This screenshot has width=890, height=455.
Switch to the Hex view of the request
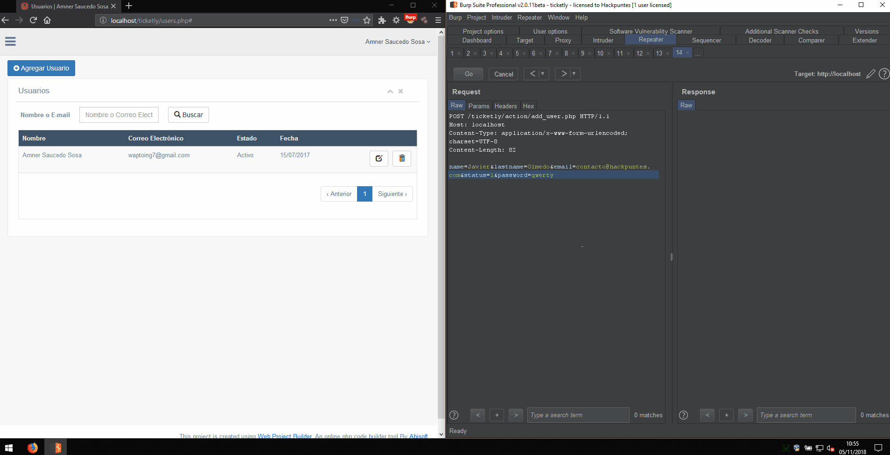(x=528, y=106)
